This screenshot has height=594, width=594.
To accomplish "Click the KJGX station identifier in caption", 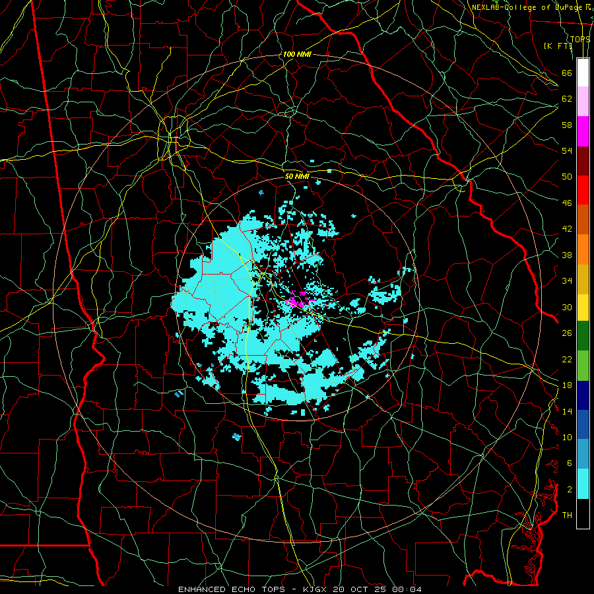I will (316, 589).
